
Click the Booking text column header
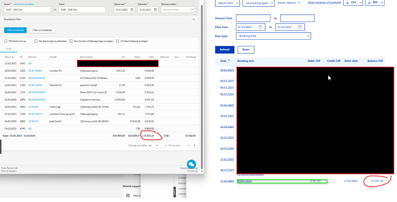pos(246,61)
